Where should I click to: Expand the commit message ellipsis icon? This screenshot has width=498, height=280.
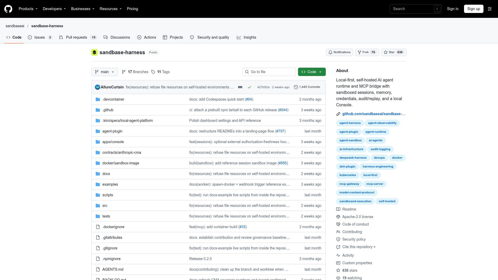tap(240, 87)
